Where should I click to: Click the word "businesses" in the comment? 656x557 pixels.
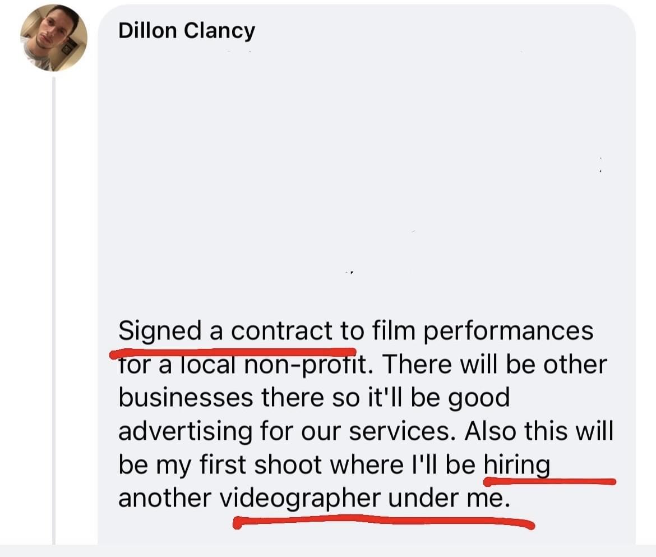[x=186, y=397]
